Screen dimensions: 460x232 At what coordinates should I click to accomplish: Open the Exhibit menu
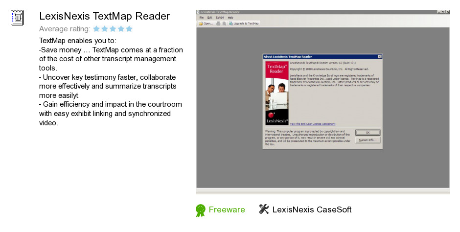[x=220, y=18]
